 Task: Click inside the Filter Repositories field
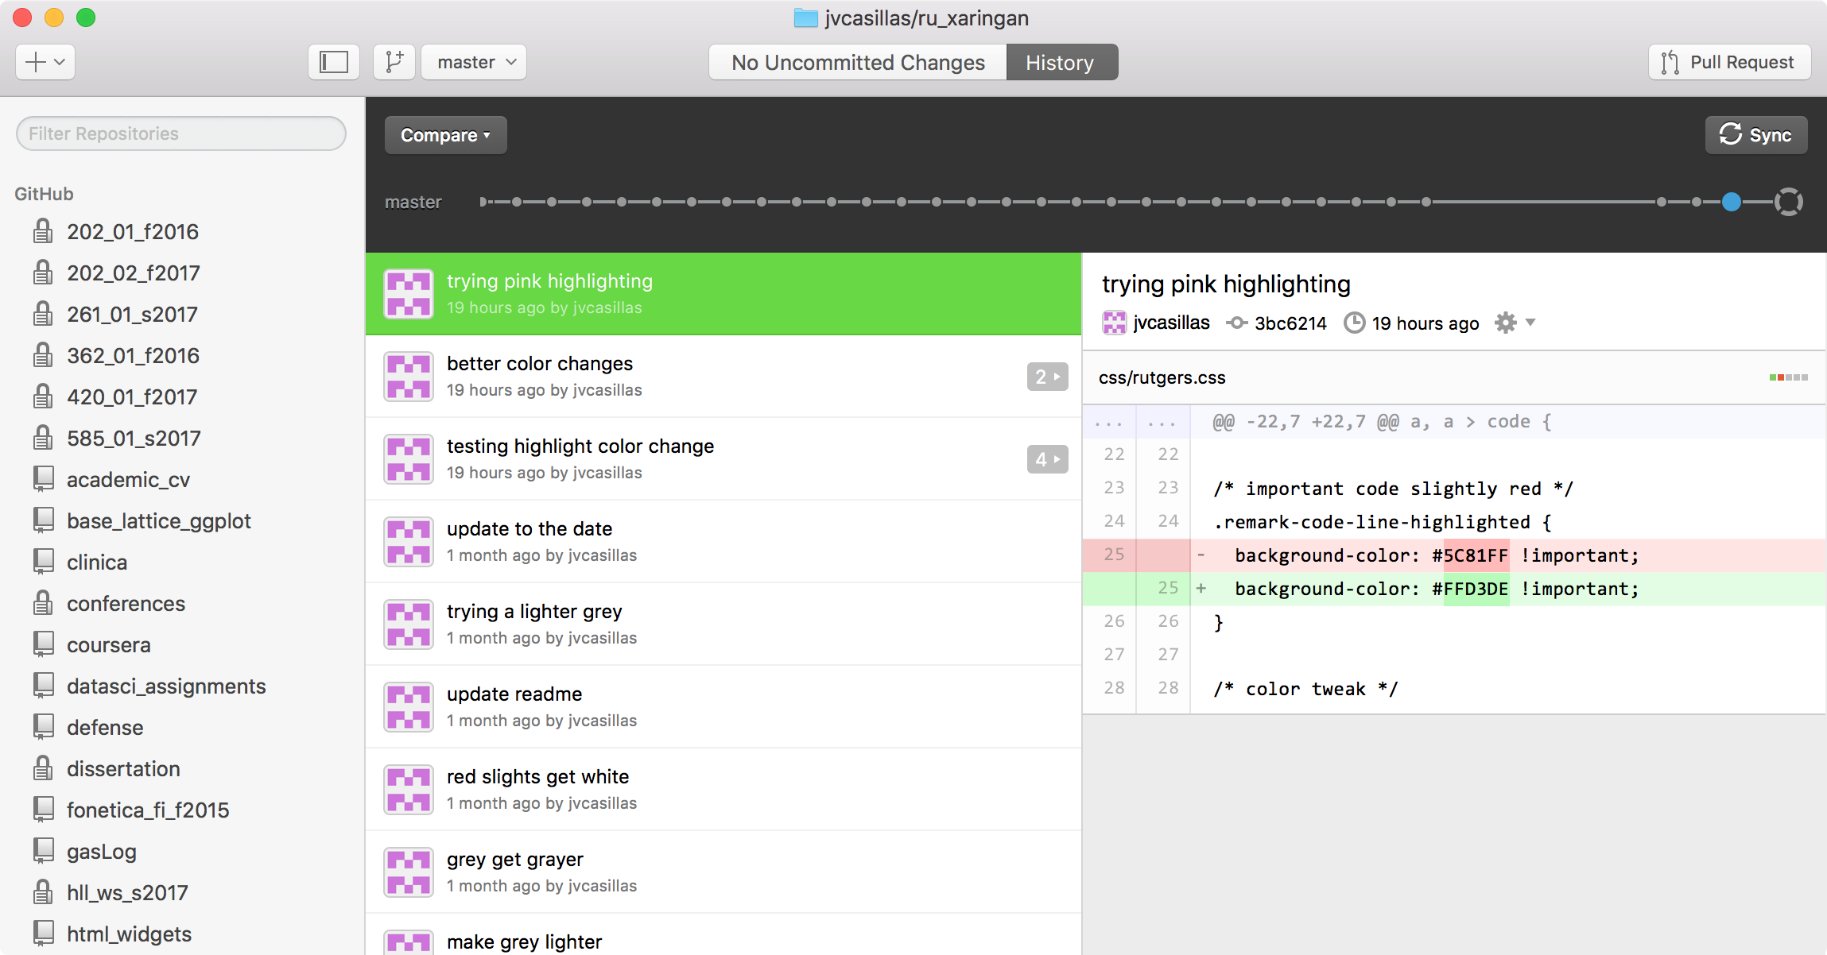(x=181, y=133)
